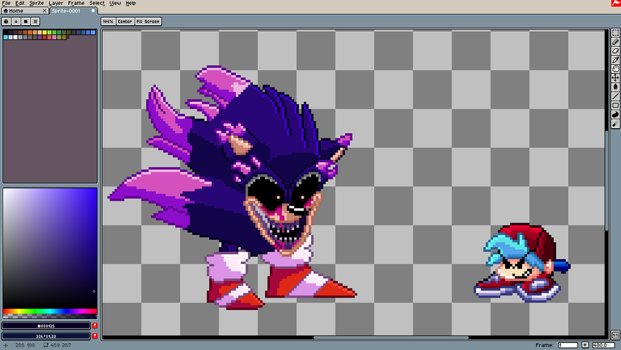Click the alpha slider under the hue bar
Viewport: 621px width, 350px height.
point(50,316)
